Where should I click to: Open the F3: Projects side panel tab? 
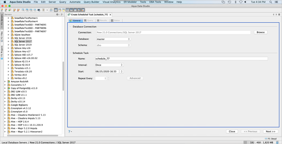(x=2, y=52)
